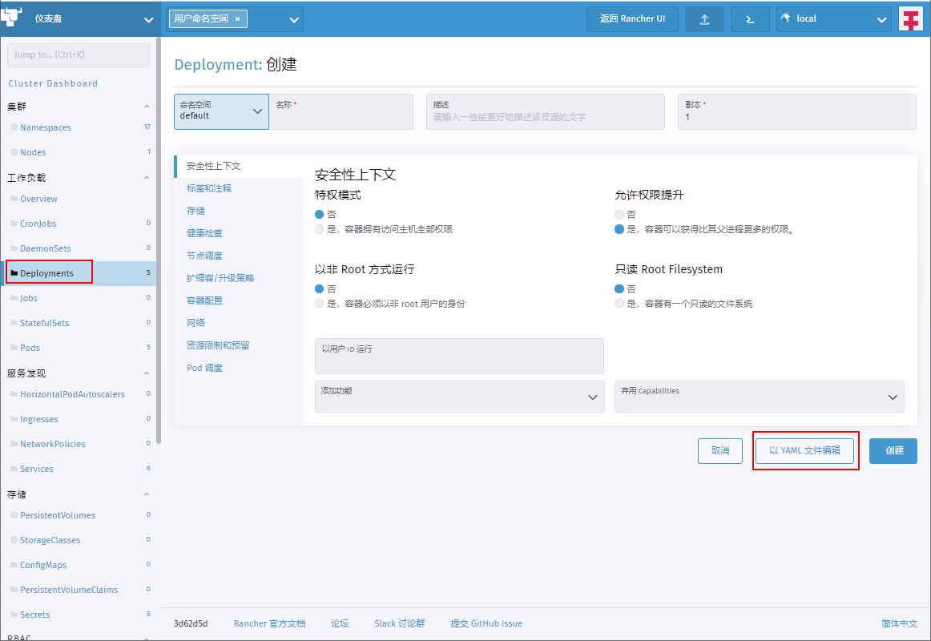The image size is (931, 641).
Task: Click the Ingresses folder icon in sidebar
Action: [x=14, y=419]
